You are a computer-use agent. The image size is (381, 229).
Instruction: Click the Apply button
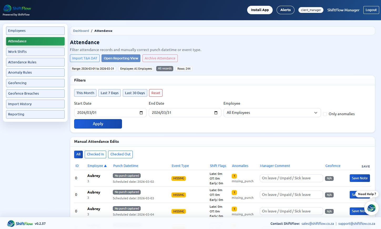coord(98,124)
